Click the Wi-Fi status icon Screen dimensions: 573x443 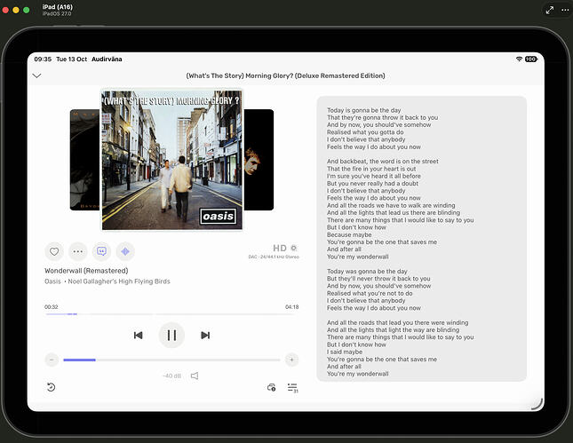(519, 59)
